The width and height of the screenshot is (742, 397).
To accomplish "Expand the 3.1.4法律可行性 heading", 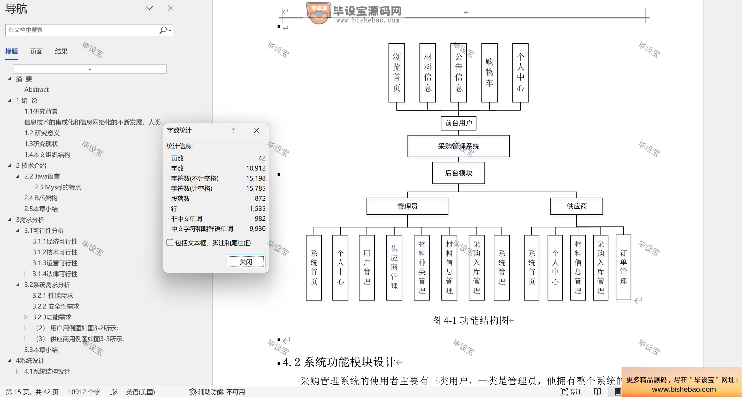I will pos(26,274).
